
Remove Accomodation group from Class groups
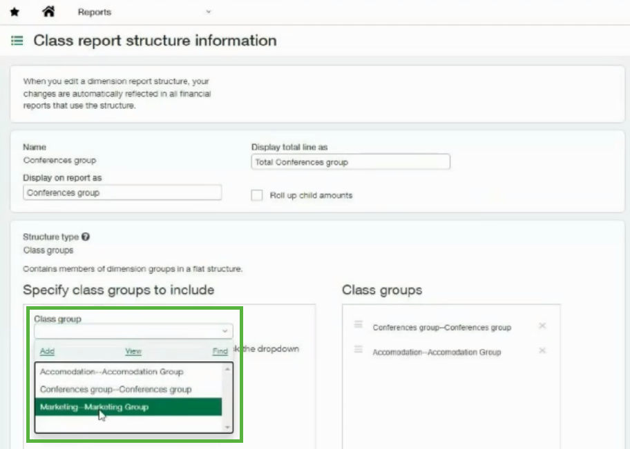click(542, 351)
